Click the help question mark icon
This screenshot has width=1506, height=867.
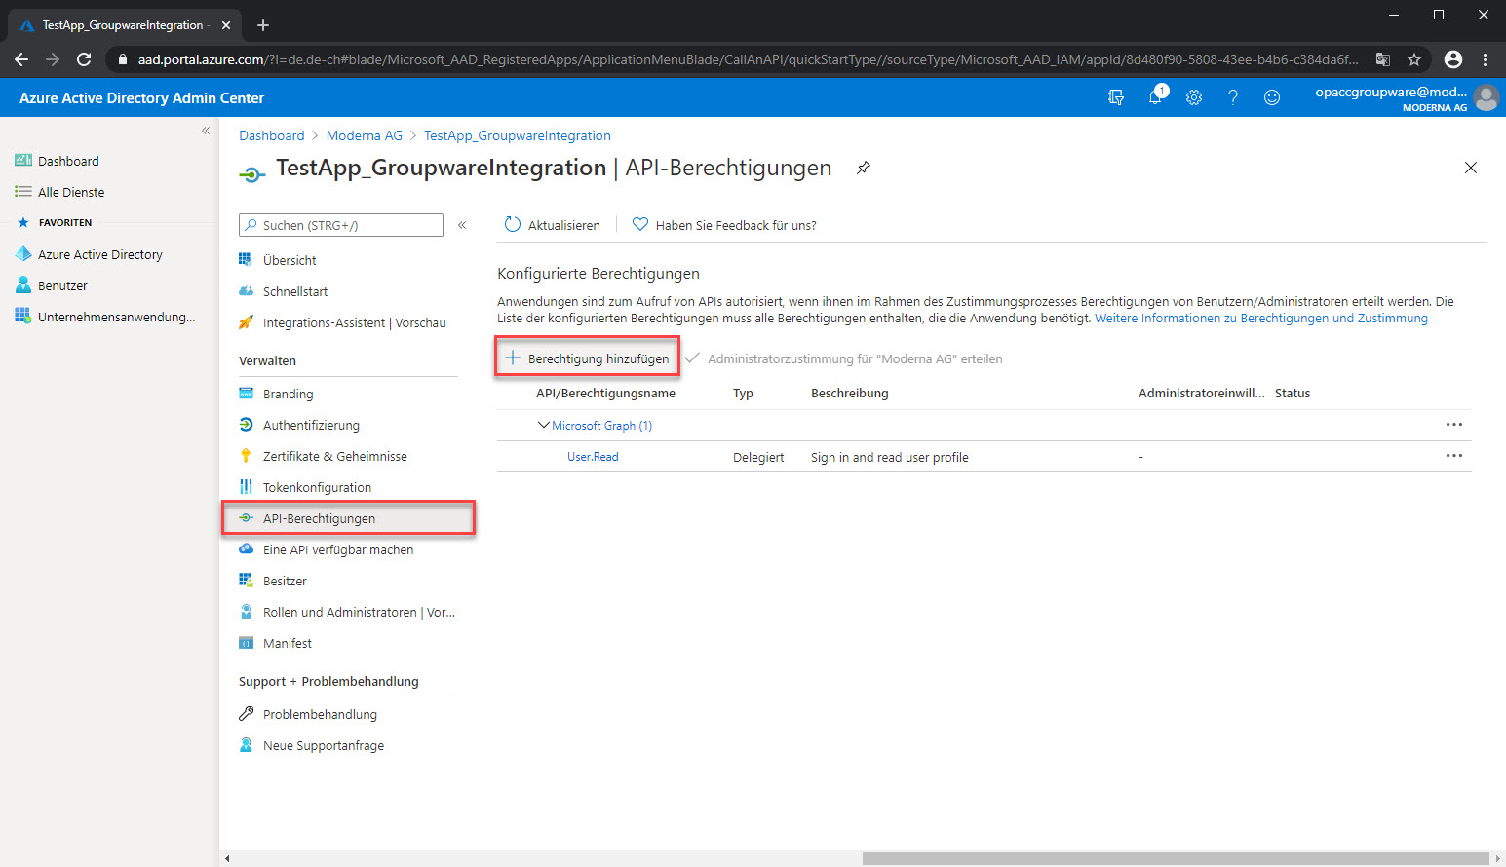(1233, 97)
